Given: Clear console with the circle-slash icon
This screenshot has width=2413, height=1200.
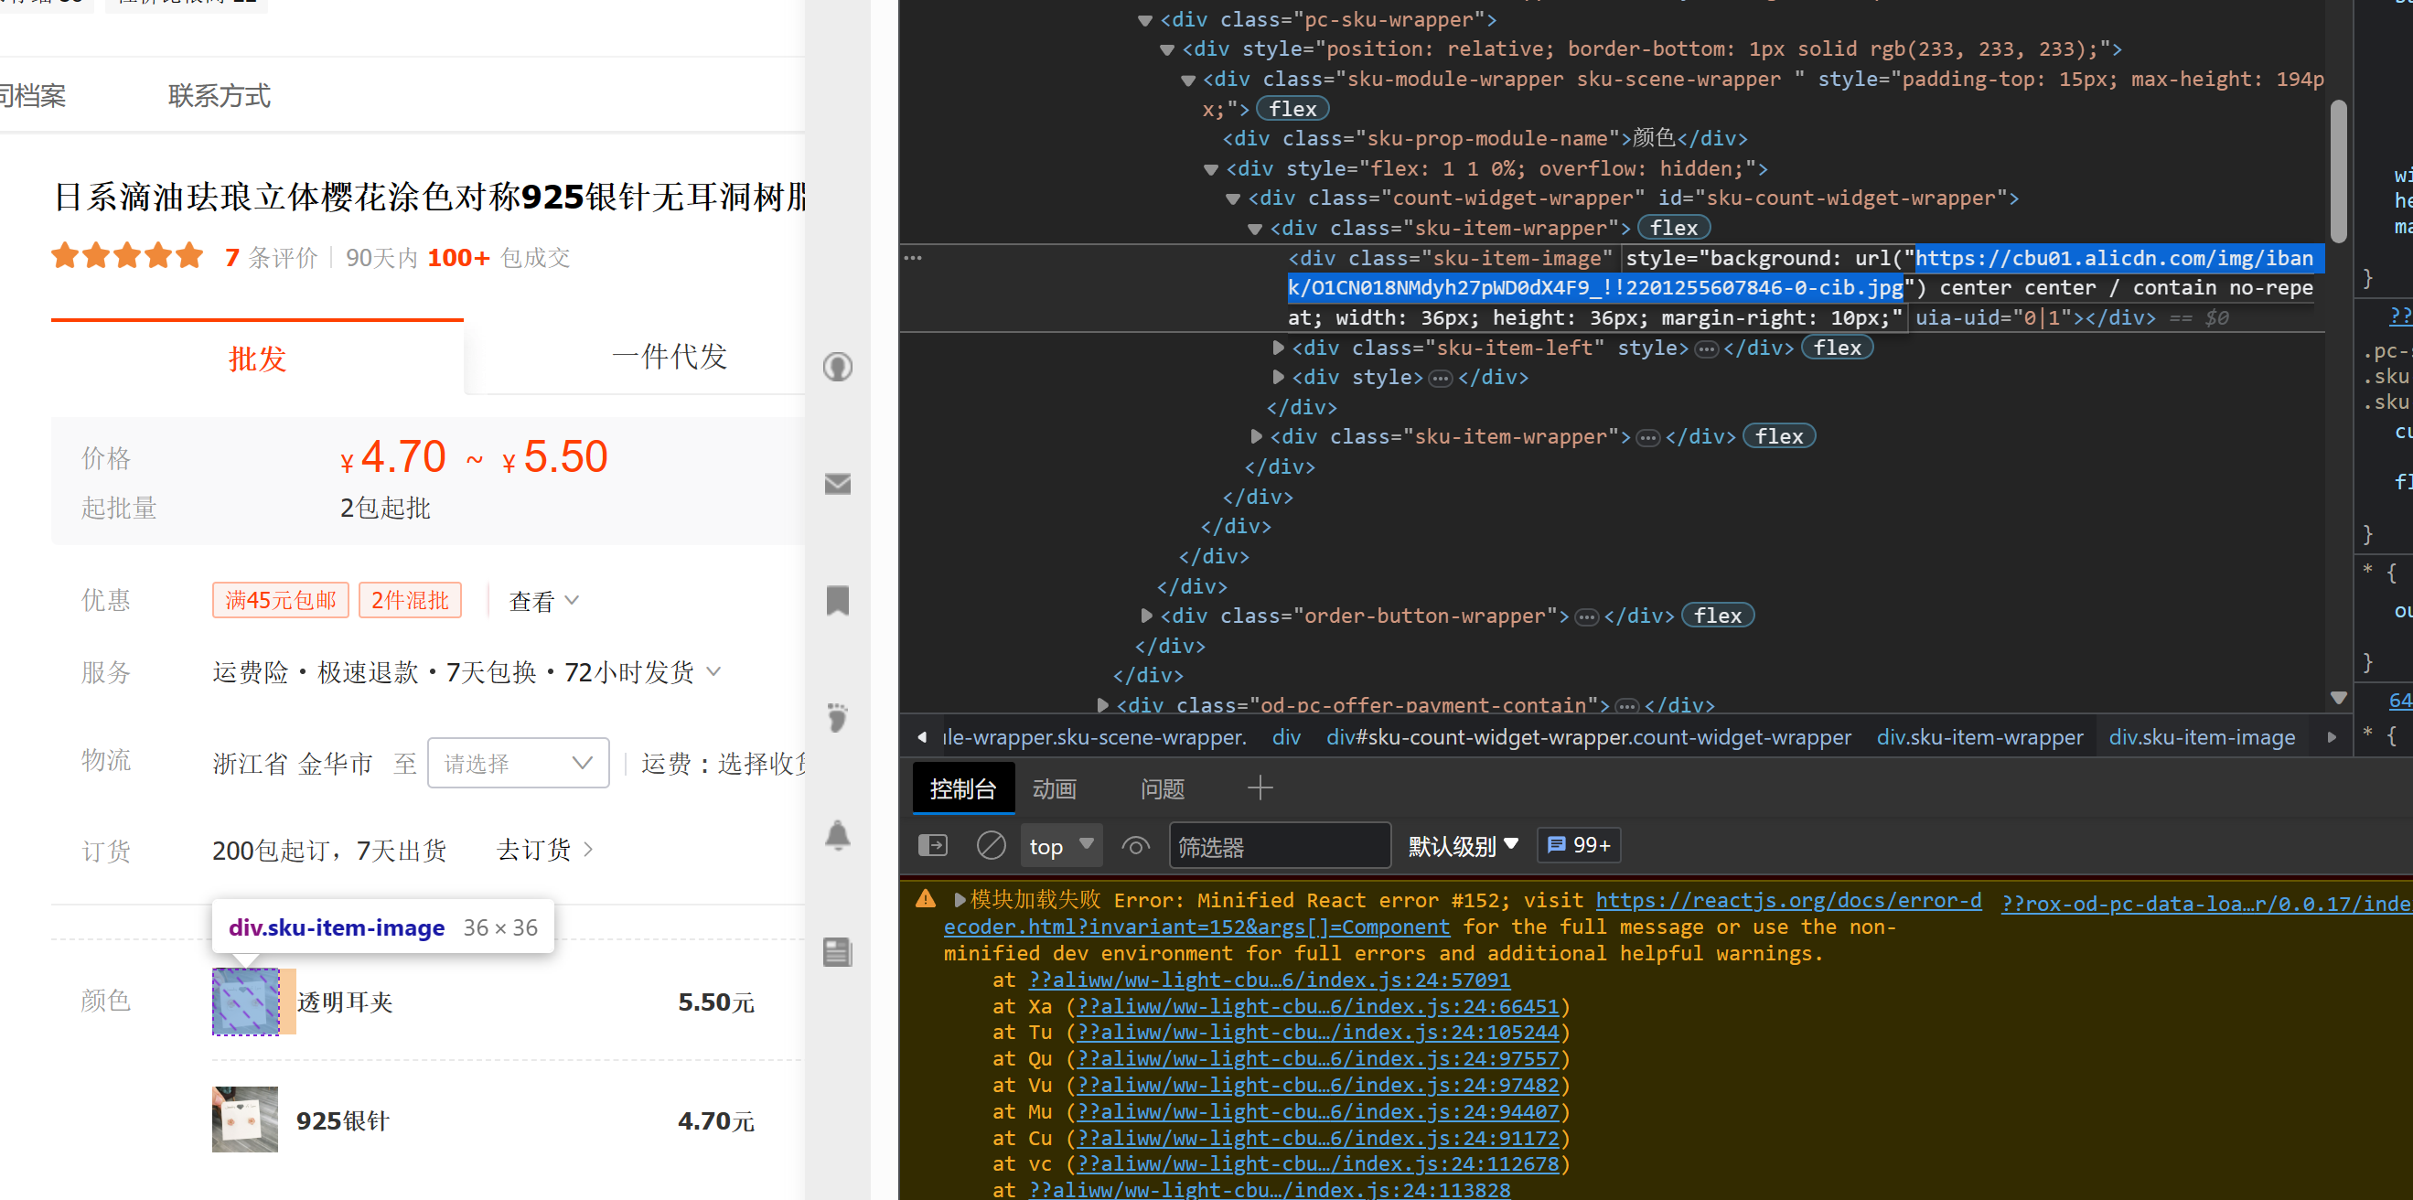Looking at the screenshot, I should tap(990, 846).
